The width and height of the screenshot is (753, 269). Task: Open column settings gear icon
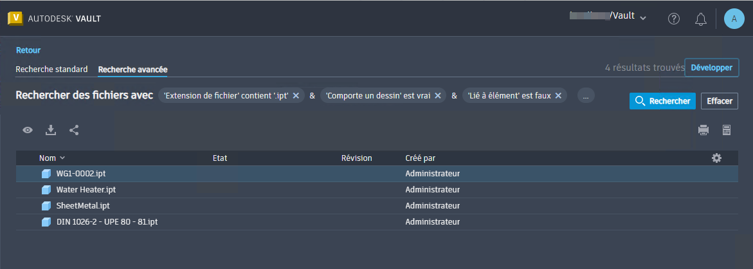(717, 158)
